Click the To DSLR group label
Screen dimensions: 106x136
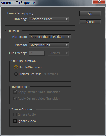click(x=13, y=31)
